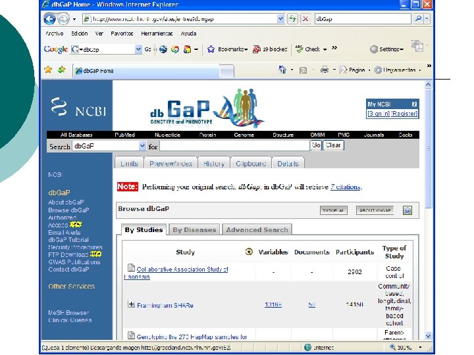Open the Clipboard tab

pyautogui.click(x=251, y=163)
